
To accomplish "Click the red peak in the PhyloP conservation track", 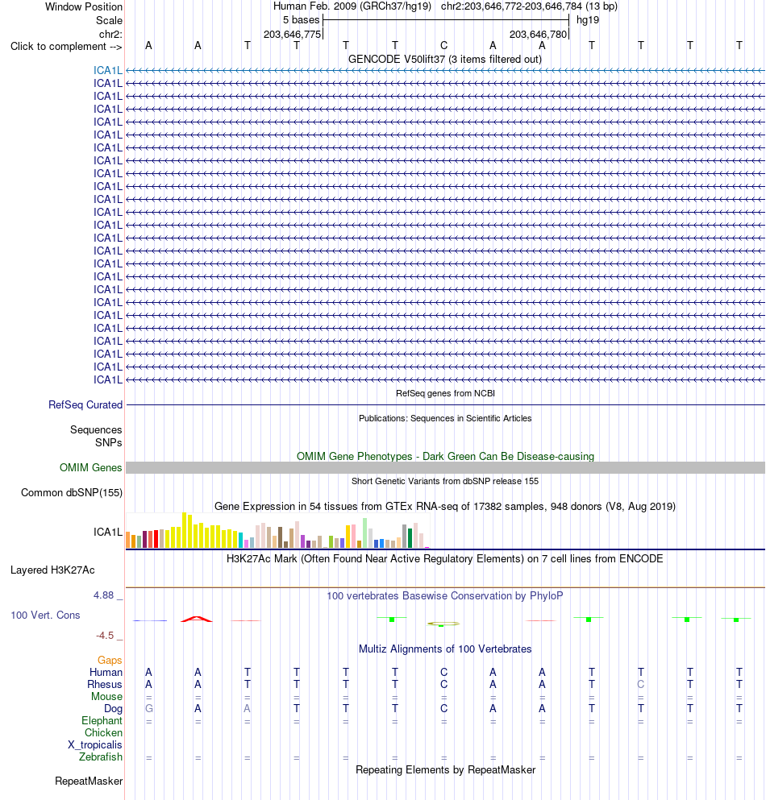I will tap(197, 619).
